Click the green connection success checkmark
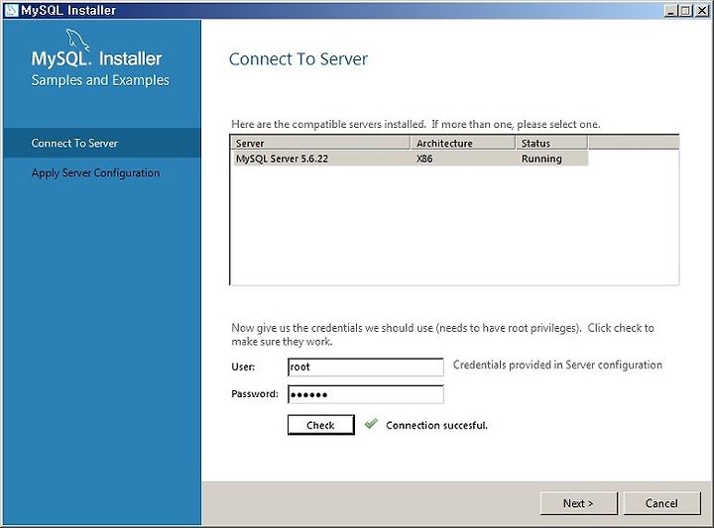 point(371,424)
